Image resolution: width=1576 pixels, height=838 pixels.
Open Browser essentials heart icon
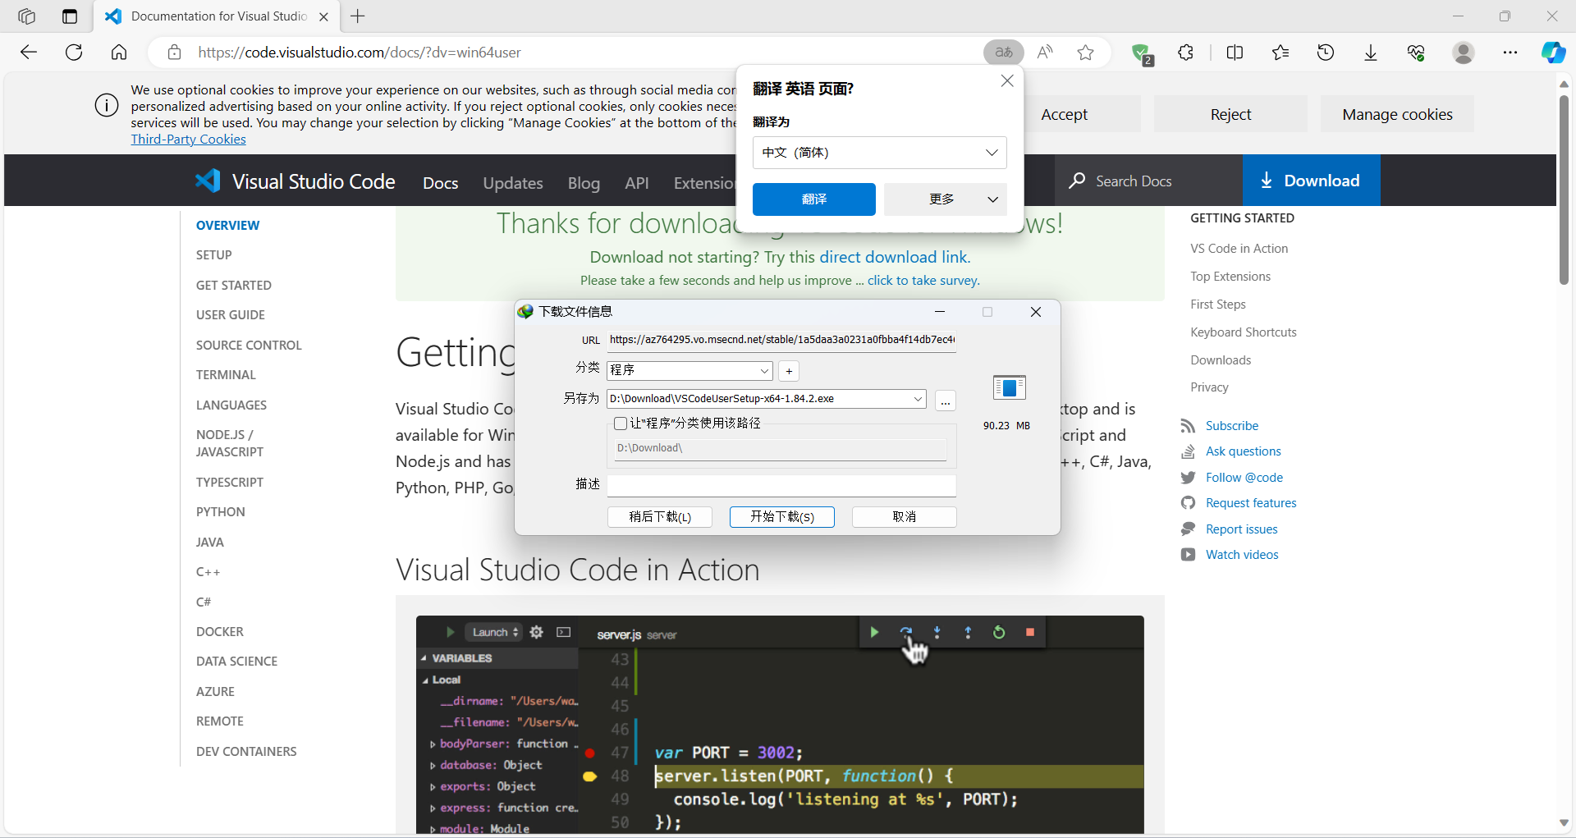point(1416,53)
